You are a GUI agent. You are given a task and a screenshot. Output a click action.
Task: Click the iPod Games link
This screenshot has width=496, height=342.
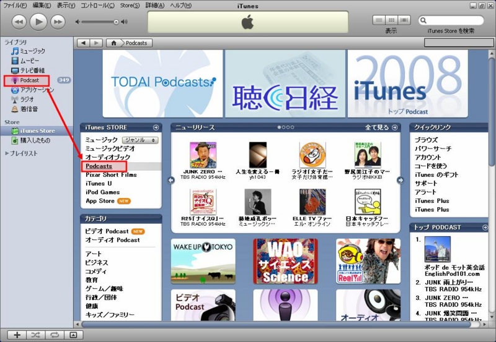pos(102,192)
